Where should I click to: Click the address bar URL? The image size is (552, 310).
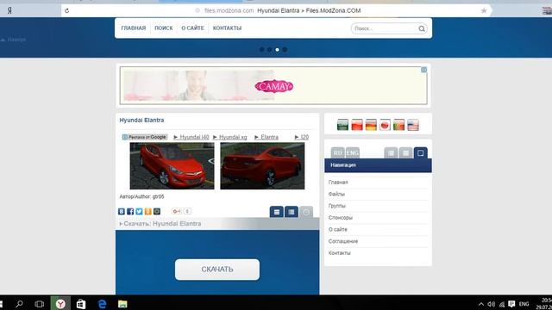[x=229, y=11]
